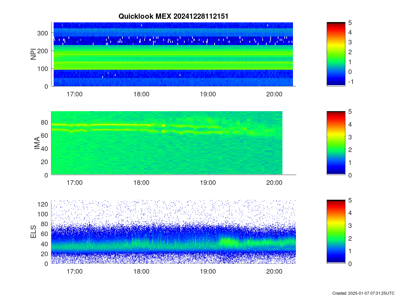
Task: Click the IMA panel colorbar
Action: tap(336, 143)
